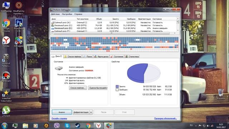The image size is (229, 129).
Task: Click the blue Занято legend swatch
Action: click(x=117, y=86)
